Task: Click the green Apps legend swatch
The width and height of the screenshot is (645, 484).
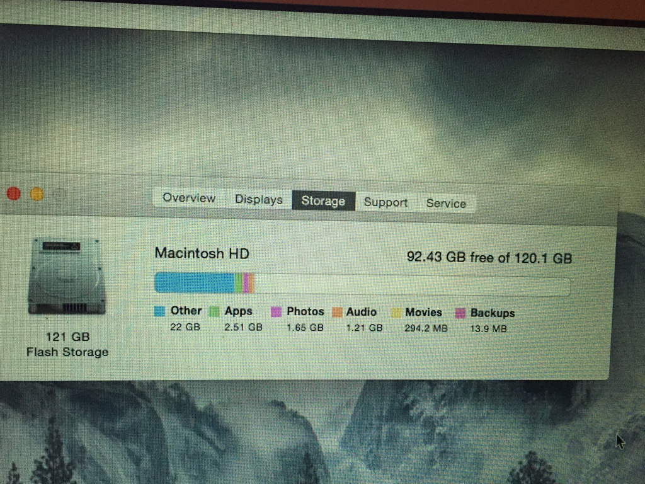Action: click(214, 311)
